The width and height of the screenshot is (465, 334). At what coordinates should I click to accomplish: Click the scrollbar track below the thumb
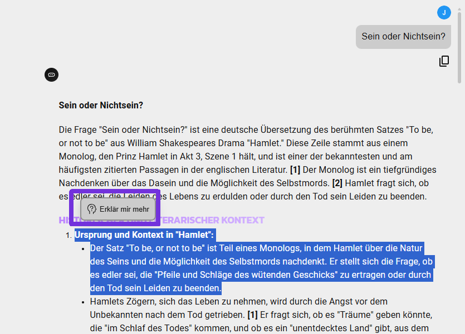tap(460, 222)
